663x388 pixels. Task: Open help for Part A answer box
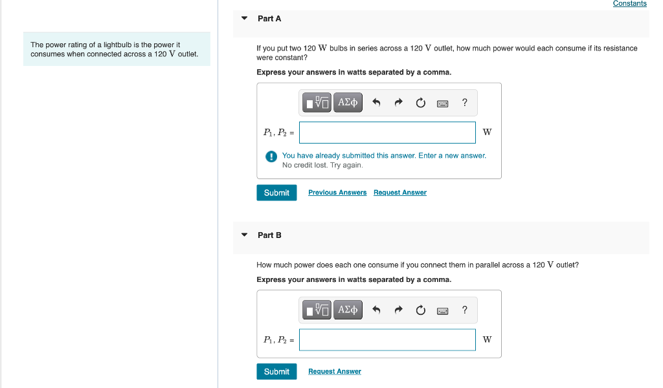point(464,103)
